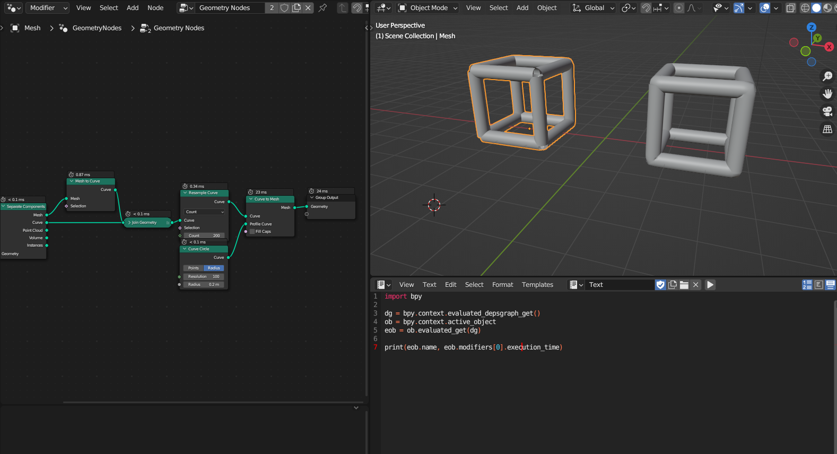Toggle fake user shield for Geometry Nodes
This screenshot has height=454, width=837.
point(284,8)
